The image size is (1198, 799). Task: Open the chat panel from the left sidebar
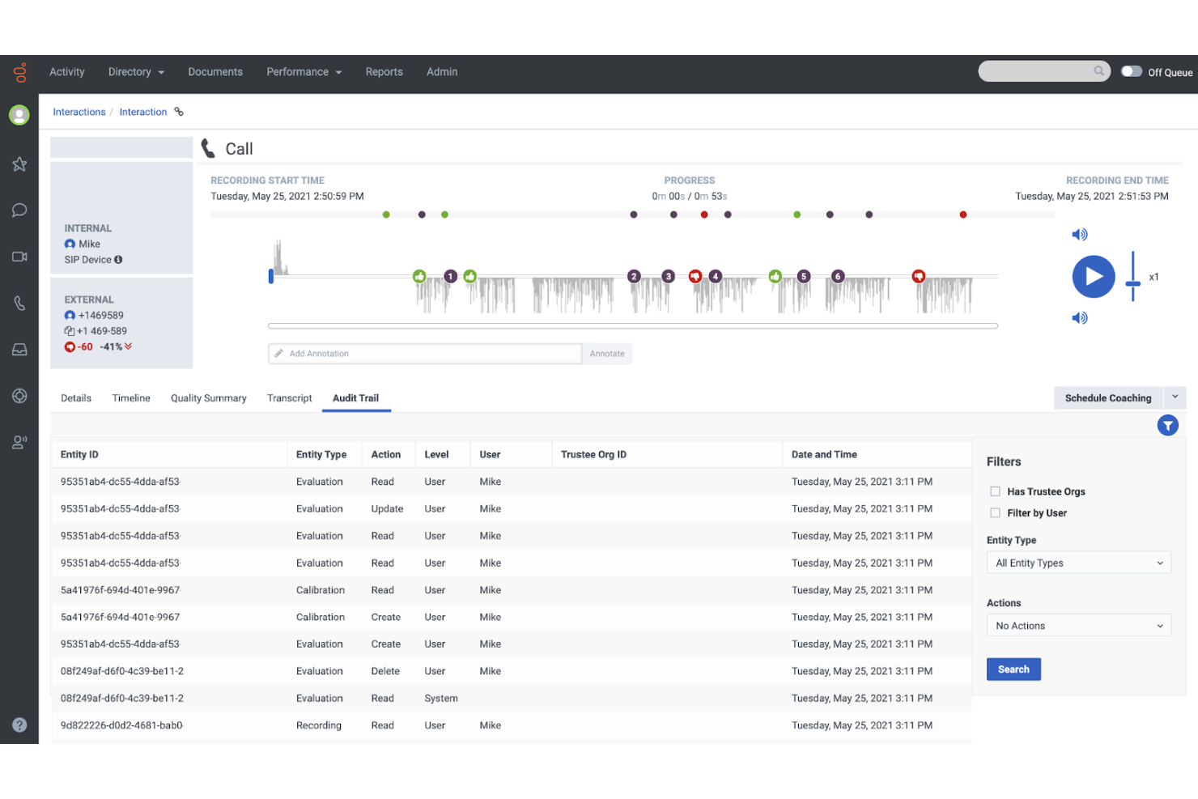click(19, 210)
